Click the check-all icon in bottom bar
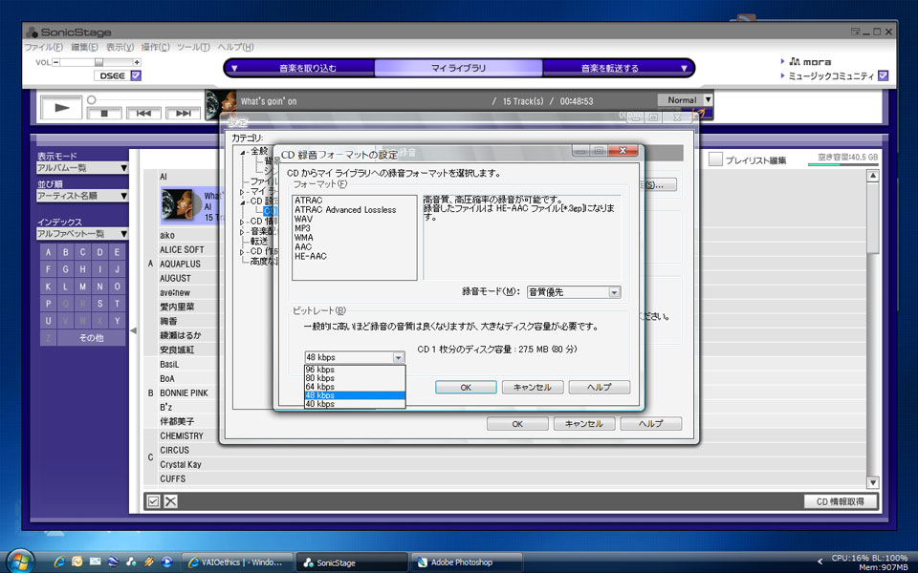 point(153,501)
